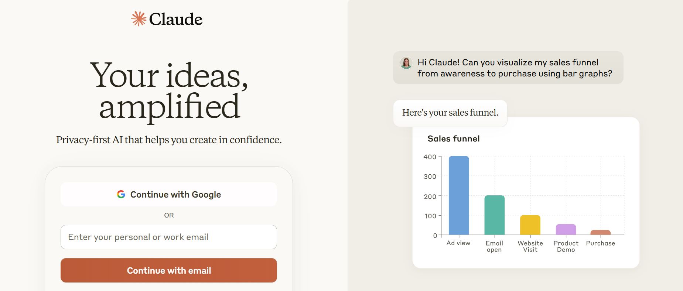The image size is (683, 291).
Task: Click the blue Ad view bar
Action: coord(459,195)
